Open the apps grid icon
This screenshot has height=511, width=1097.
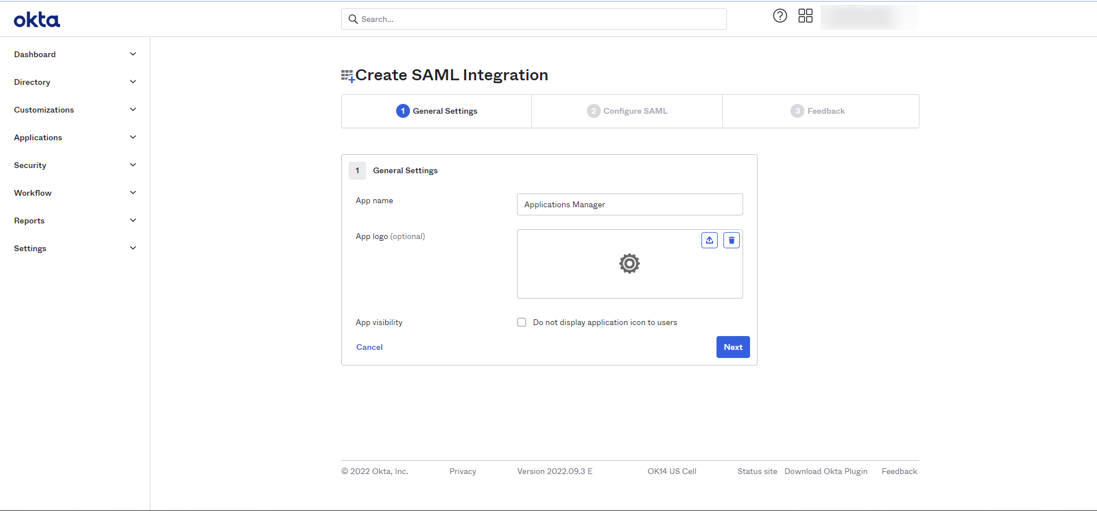point(805,16)
